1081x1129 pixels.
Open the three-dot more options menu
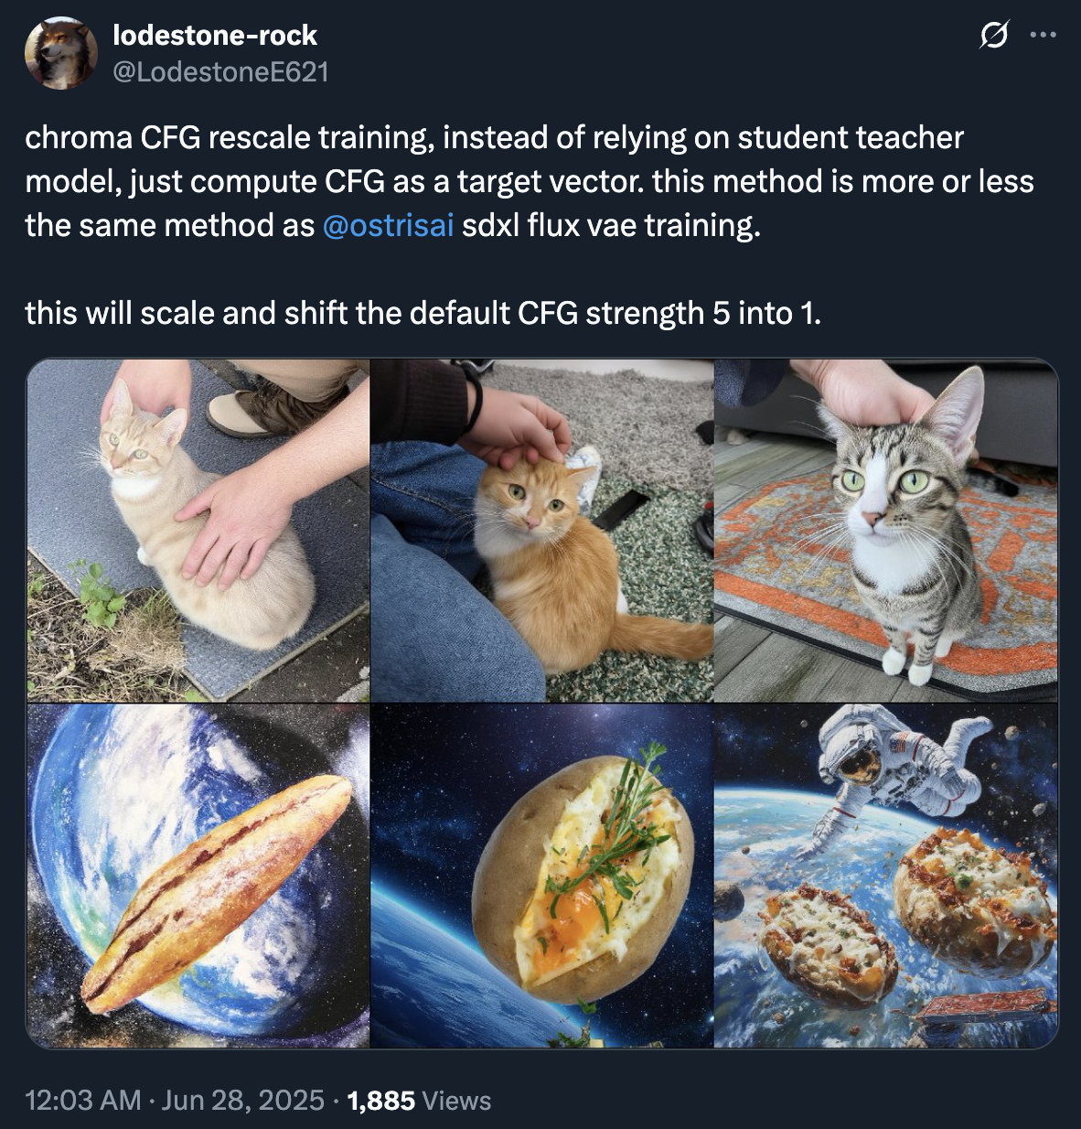[x=1043, y=36]
